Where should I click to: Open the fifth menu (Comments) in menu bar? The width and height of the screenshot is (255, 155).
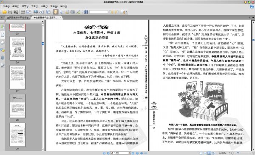(x=44, y=6)
